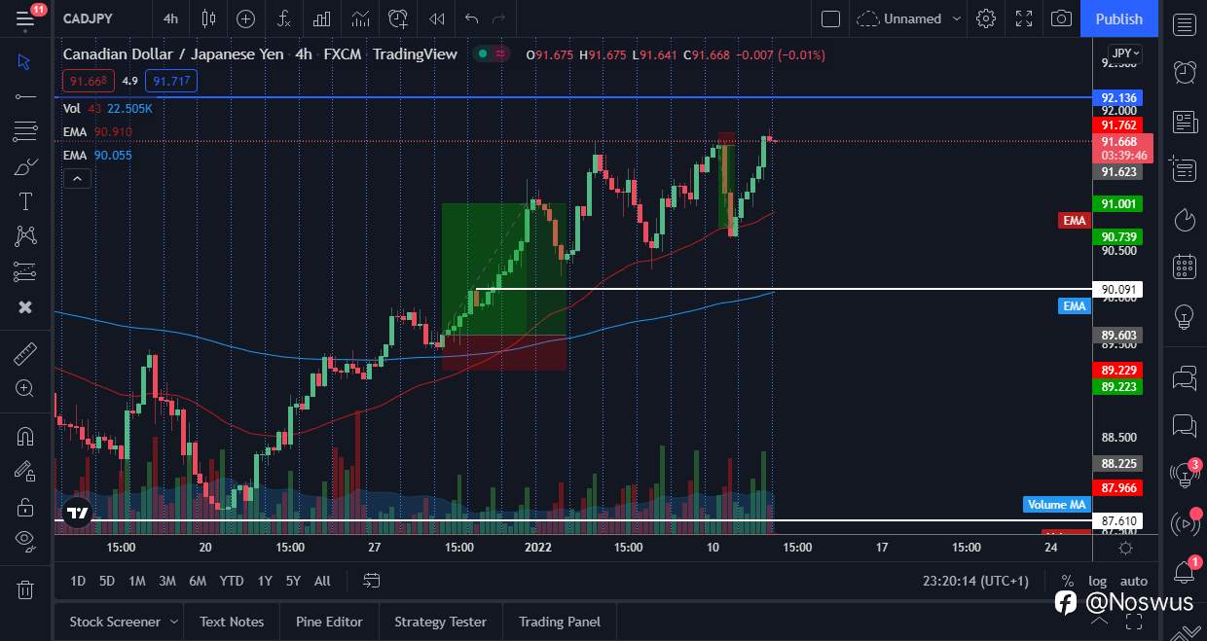Viewport: 1207px width, 641px height.
Task: Toggle lock on all drawing tools
Action: click(24, 507)
